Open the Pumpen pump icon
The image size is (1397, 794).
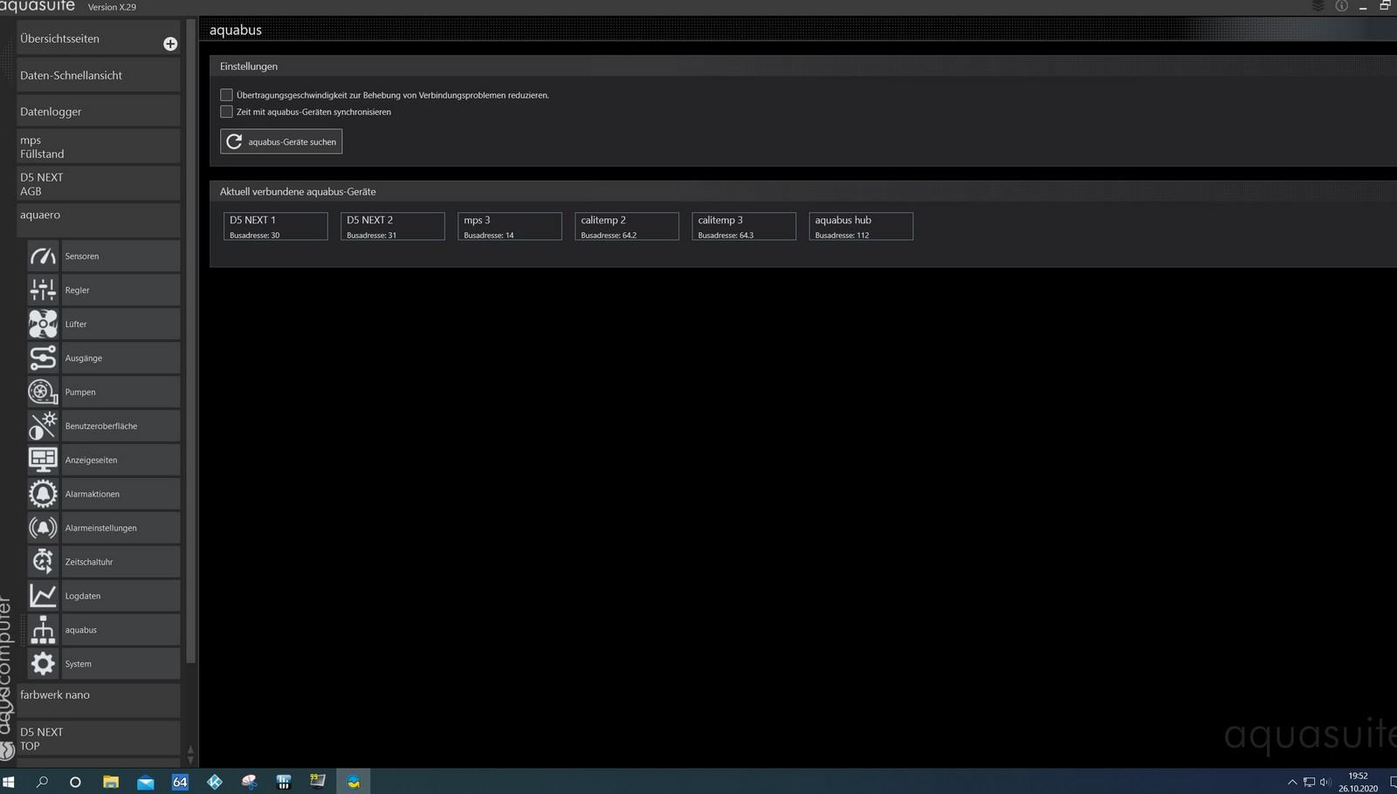coord(43,392)
